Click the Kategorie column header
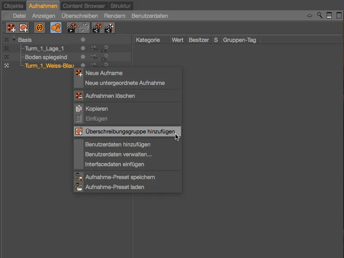 152,40
